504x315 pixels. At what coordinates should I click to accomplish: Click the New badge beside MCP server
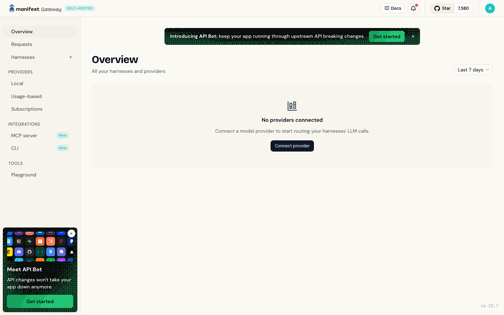63,135
